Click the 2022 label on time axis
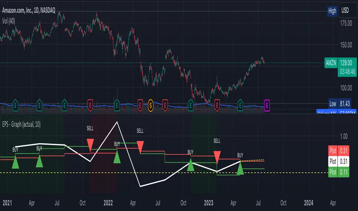 click(108, 203)
